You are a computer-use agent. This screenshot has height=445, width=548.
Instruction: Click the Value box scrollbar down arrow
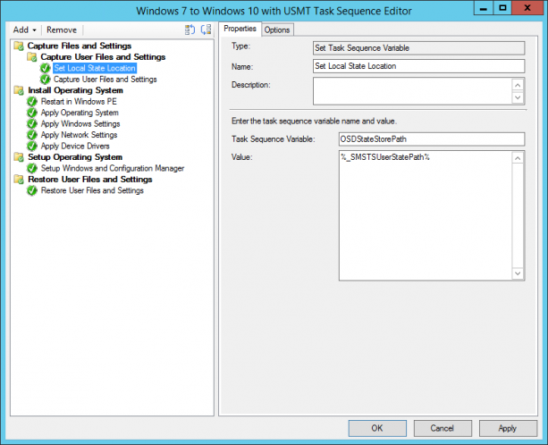coord(518,274)
